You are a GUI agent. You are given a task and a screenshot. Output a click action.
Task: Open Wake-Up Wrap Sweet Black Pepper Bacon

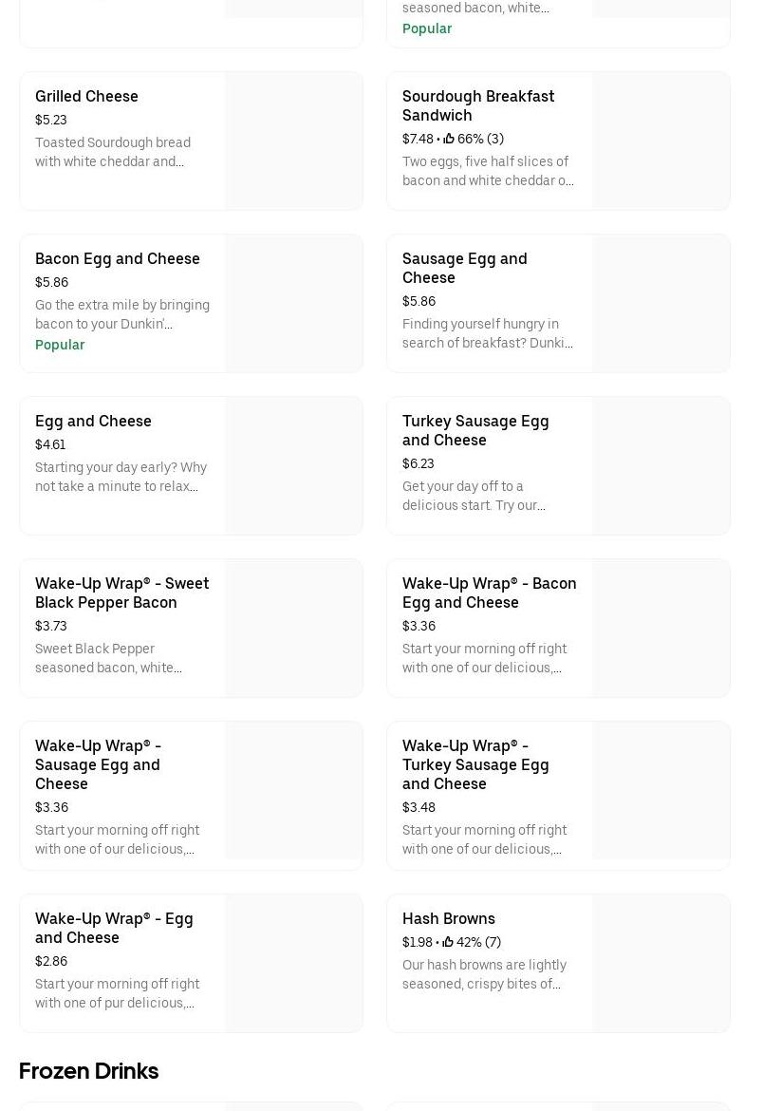(121, 593)
